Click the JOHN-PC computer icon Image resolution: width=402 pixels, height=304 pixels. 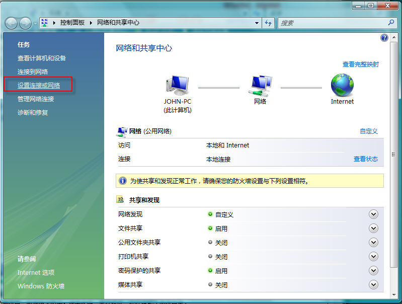[x=178, y=86]
